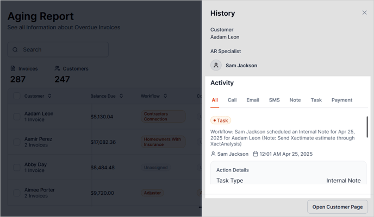Image resolution: width=374 pixels, height=217 pixels.
Task: Click the Sam Jackson avatar icon
Action: click(216, 65)
